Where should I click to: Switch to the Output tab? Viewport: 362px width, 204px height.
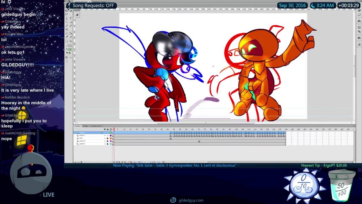85,126
